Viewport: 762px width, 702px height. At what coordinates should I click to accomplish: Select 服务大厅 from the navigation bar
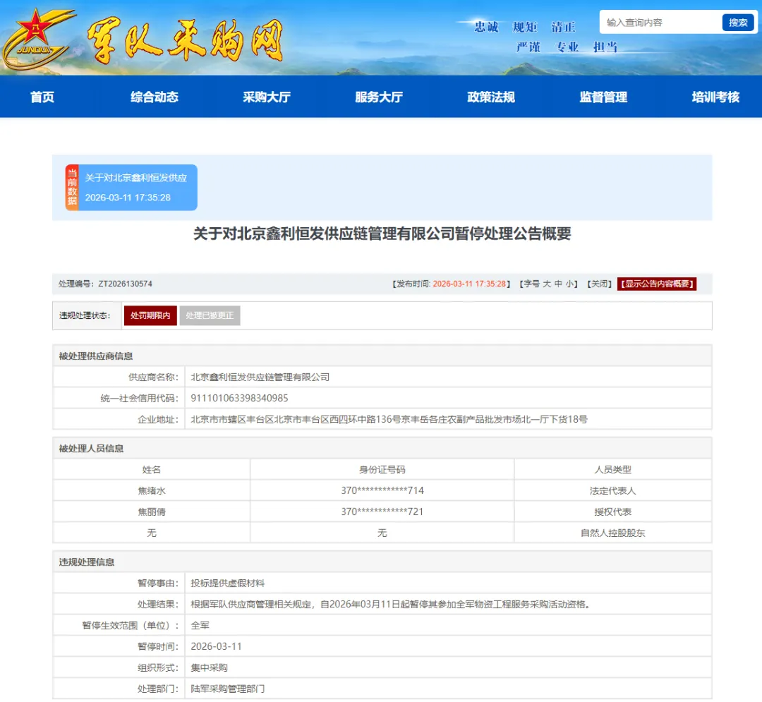(x=379, y=97)
